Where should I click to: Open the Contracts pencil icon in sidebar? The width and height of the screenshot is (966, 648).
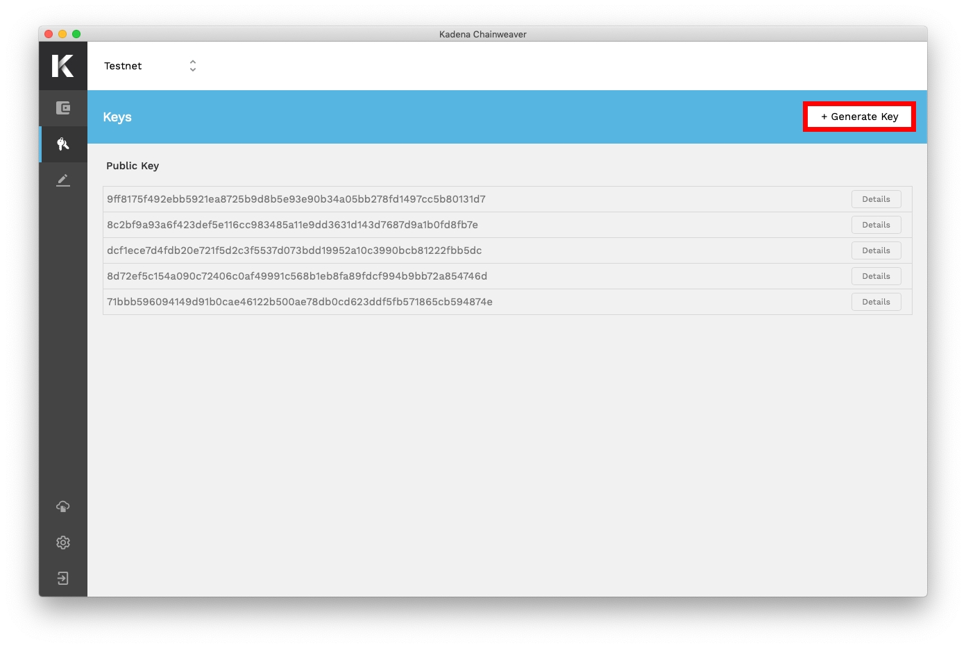click(x=63, y=180)
